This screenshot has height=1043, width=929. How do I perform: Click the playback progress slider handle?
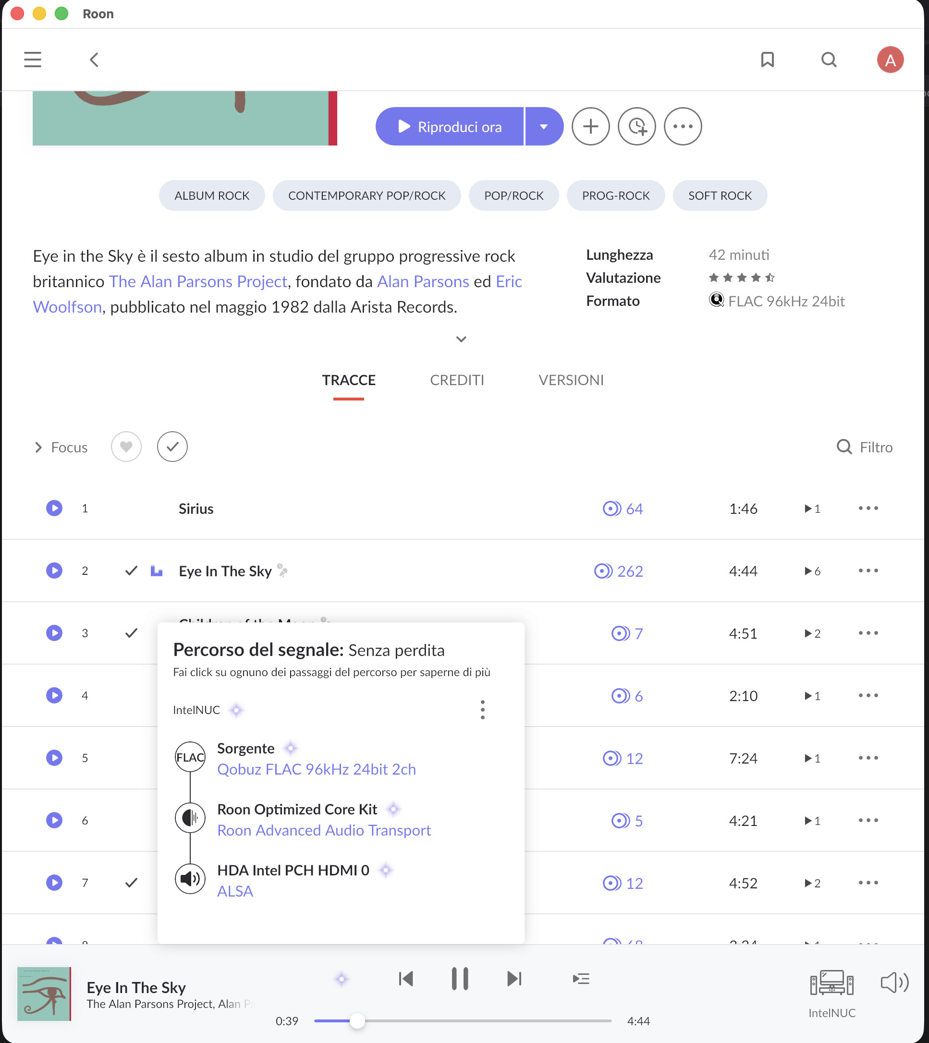coord(357,1021)
